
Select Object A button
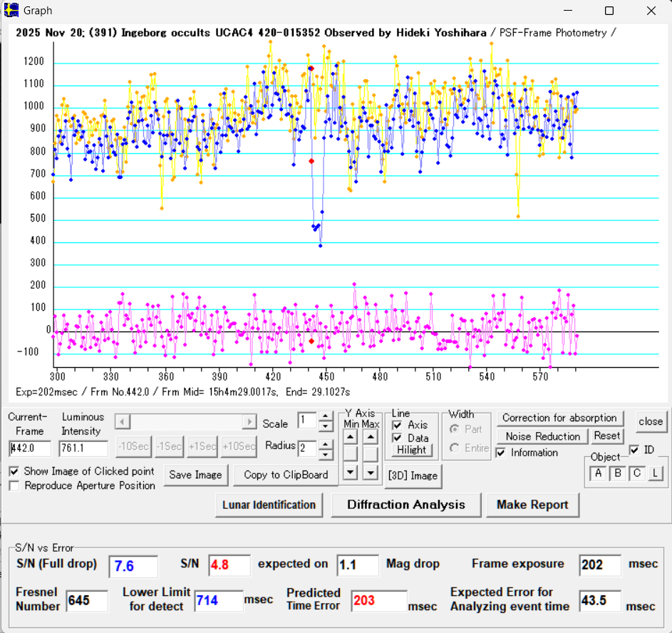pyautogui.click(x=599, y=473)
